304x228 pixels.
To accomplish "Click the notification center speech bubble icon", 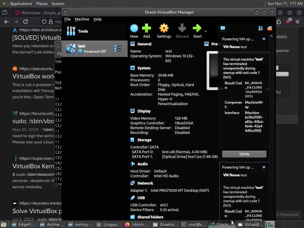I will pyautogui.click(x=223, y=28).
